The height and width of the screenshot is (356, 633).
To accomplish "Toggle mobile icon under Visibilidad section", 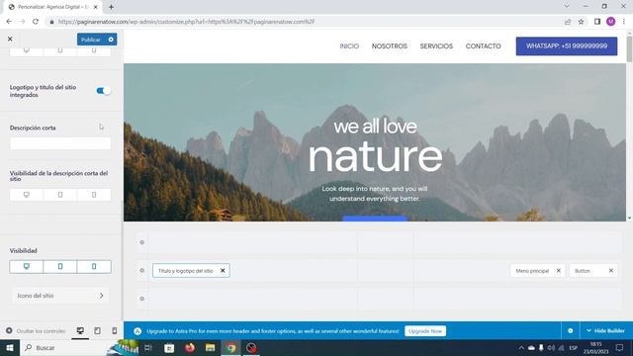I will [94, 266].
